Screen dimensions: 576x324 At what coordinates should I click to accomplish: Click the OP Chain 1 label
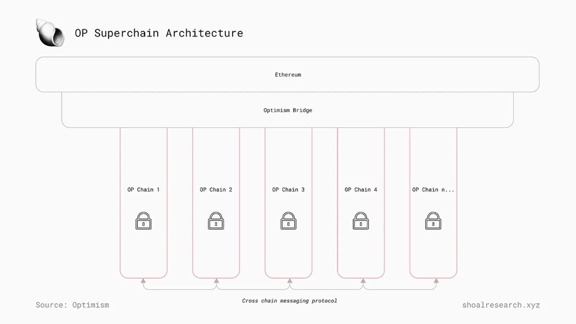pyautogui.click(x=143, y=190)
